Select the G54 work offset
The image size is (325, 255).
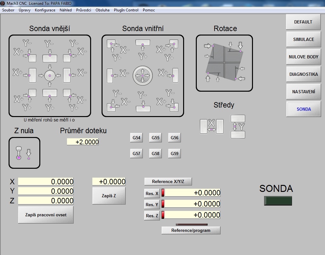click(136, 138)
